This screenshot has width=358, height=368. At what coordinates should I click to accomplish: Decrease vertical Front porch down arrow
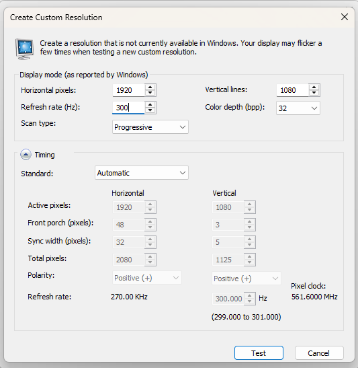(250, 227)
